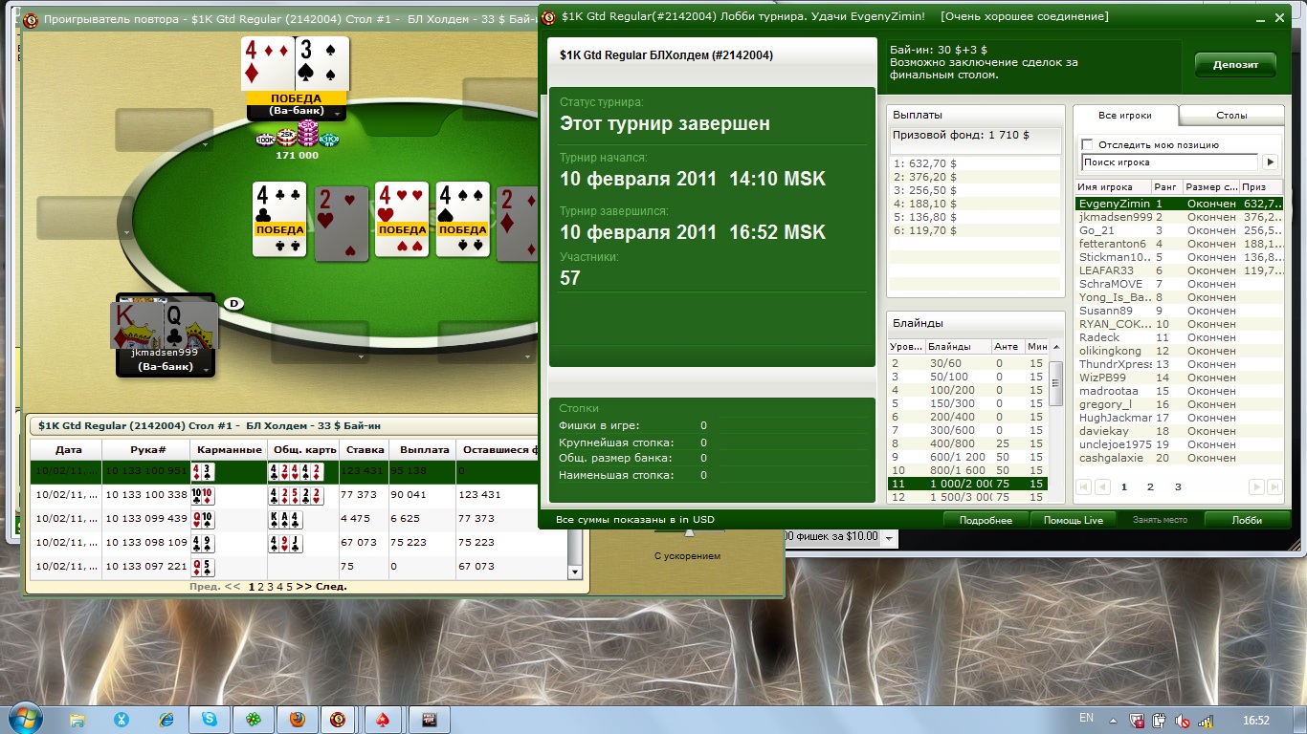The width and height of the screenshot is (1307, 734).
Task: Select hand 10 133 099 439 row
Action: (299, 519)
